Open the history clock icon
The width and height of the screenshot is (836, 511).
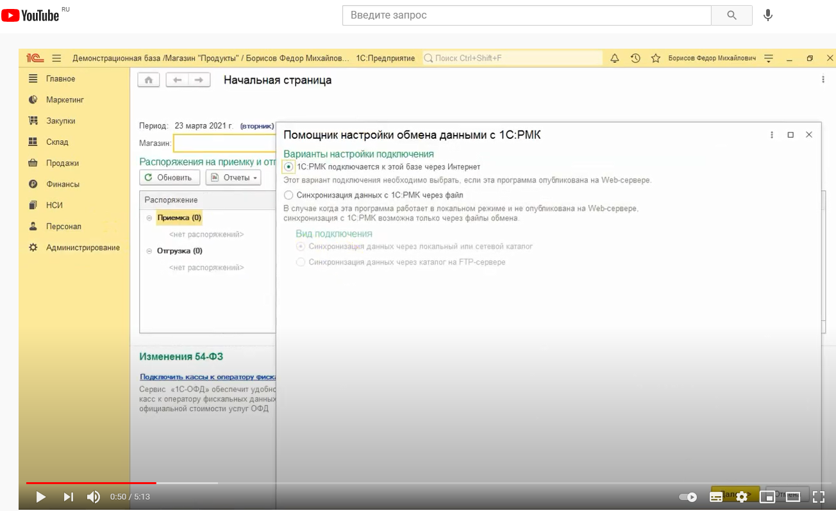pos(635,58)
